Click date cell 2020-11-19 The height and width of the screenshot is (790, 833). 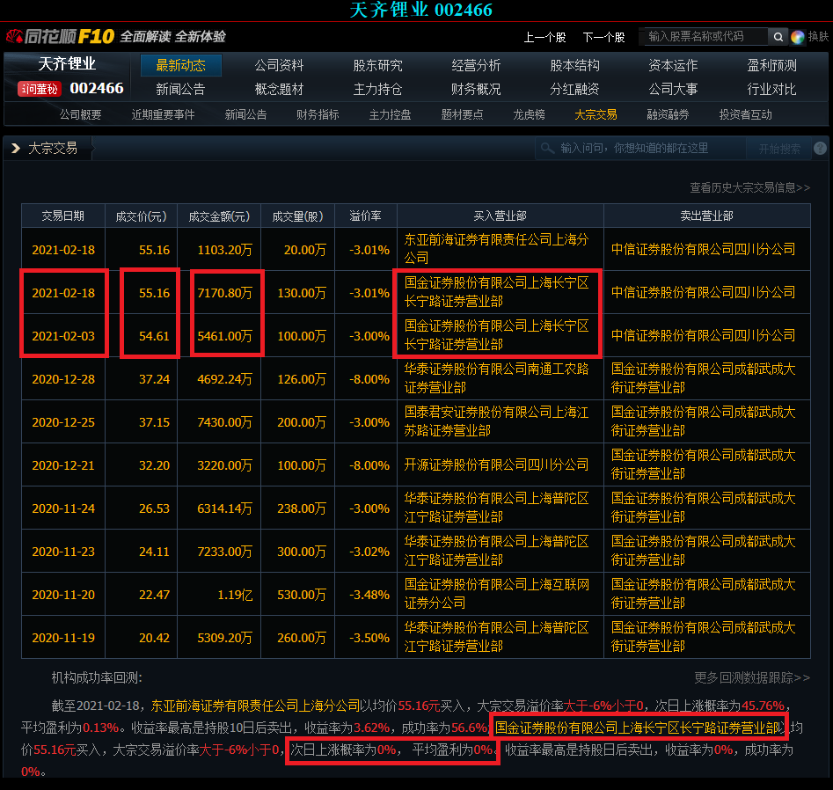63,638
